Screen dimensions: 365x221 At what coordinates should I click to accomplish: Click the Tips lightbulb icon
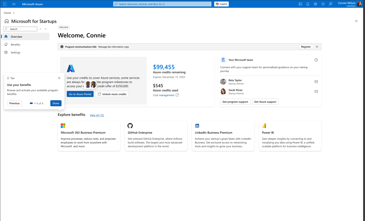(8, 78)
